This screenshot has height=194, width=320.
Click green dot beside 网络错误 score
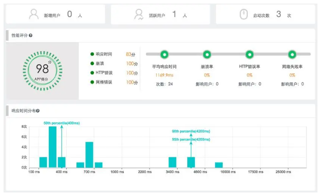(x=92, y=82)
